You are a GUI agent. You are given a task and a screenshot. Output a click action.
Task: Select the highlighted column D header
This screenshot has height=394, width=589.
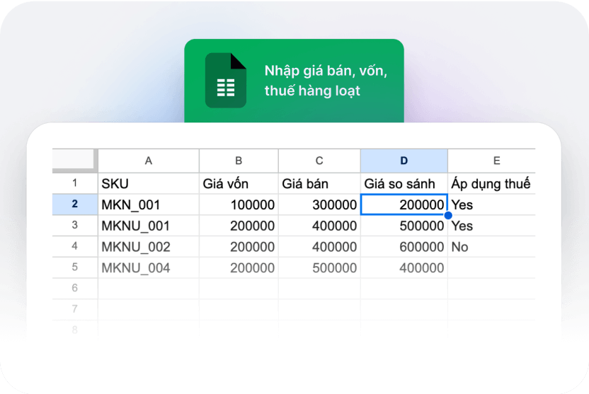[404, 161]
